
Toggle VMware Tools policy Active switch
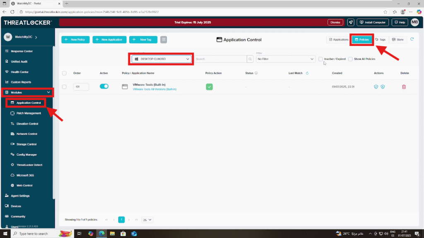click(104, 86)
